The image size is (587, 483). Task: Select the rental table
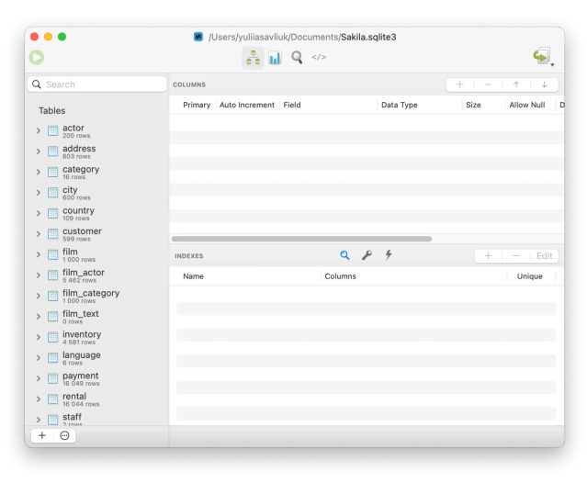pos(97,399)
